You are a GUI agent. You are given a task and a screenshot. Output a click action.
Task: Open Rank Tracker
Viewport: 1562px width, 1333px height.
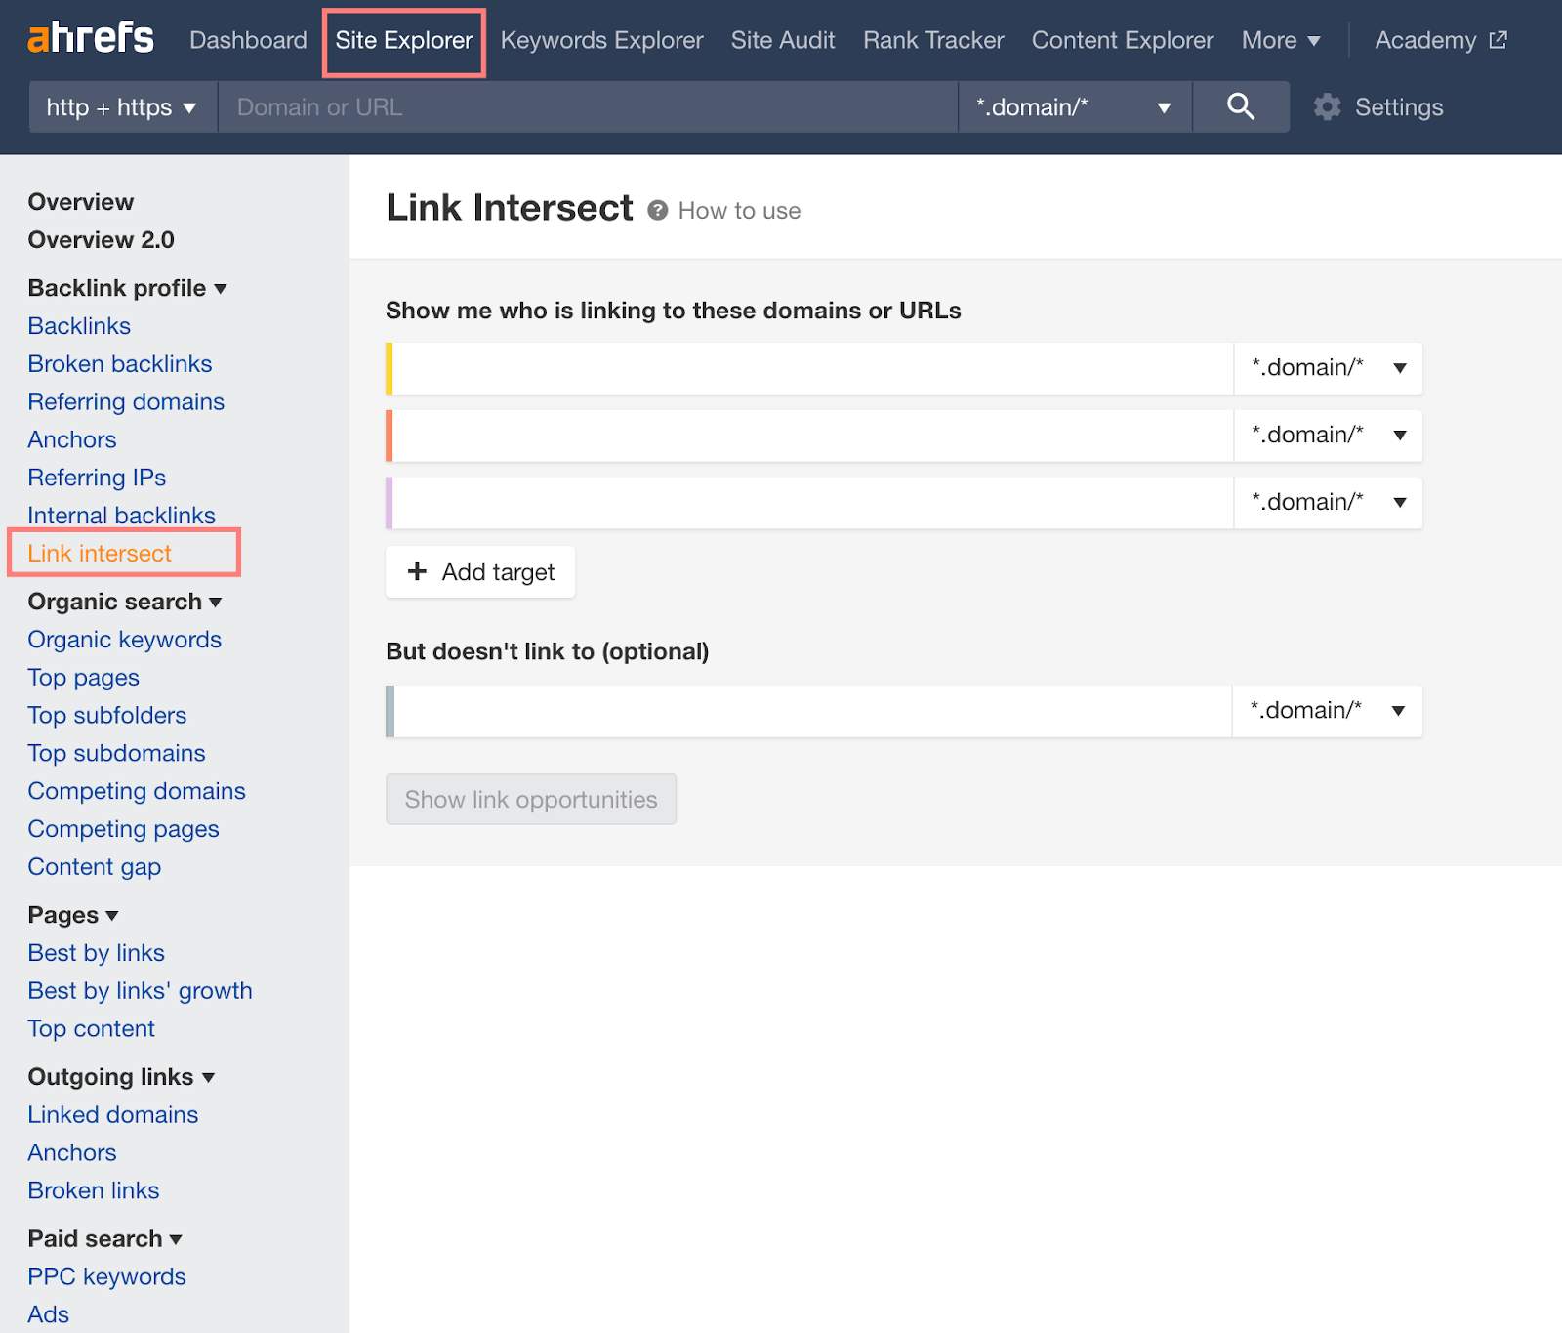coord(933,40)
